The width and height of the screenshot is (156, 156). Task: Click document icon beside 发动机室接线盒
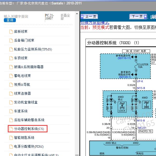click(11, 102)
